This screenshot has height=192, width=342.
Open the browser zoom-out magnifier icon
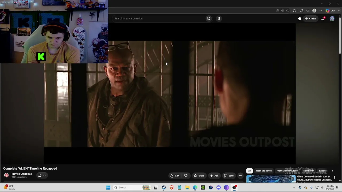283,11
